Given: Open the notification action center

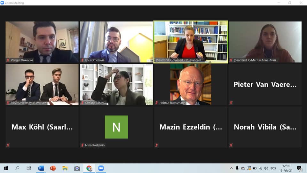Looking at the screenshot, I should pos(299,169).
